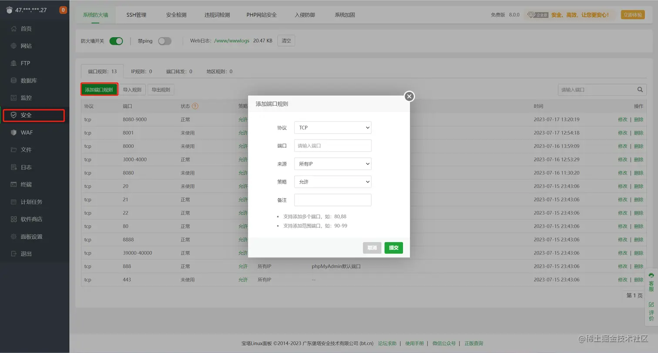Cancel the dialog with 取消
This screenshot has height=353, width=658.
click(372, 248)
